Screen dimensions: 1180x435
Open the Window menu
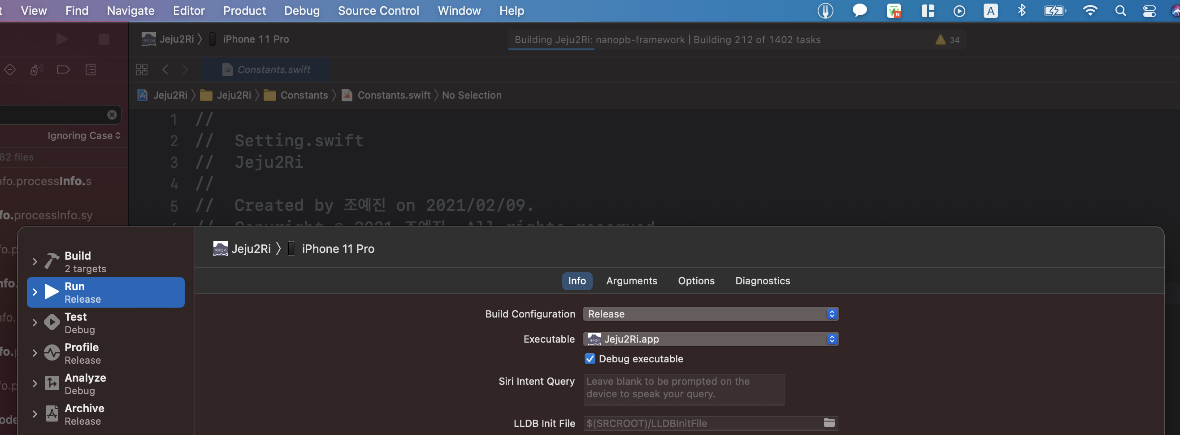[459, 11]
